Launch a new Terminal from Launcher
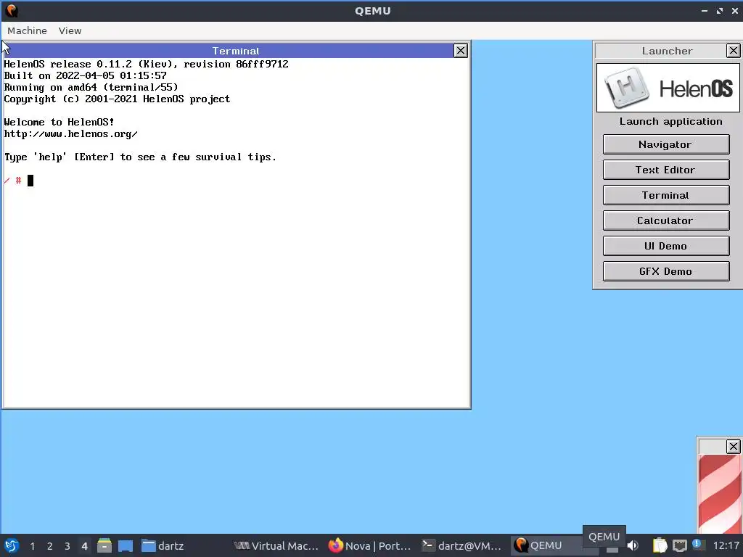The width and height of the screenshot is (743, 557). pos(666,195)
